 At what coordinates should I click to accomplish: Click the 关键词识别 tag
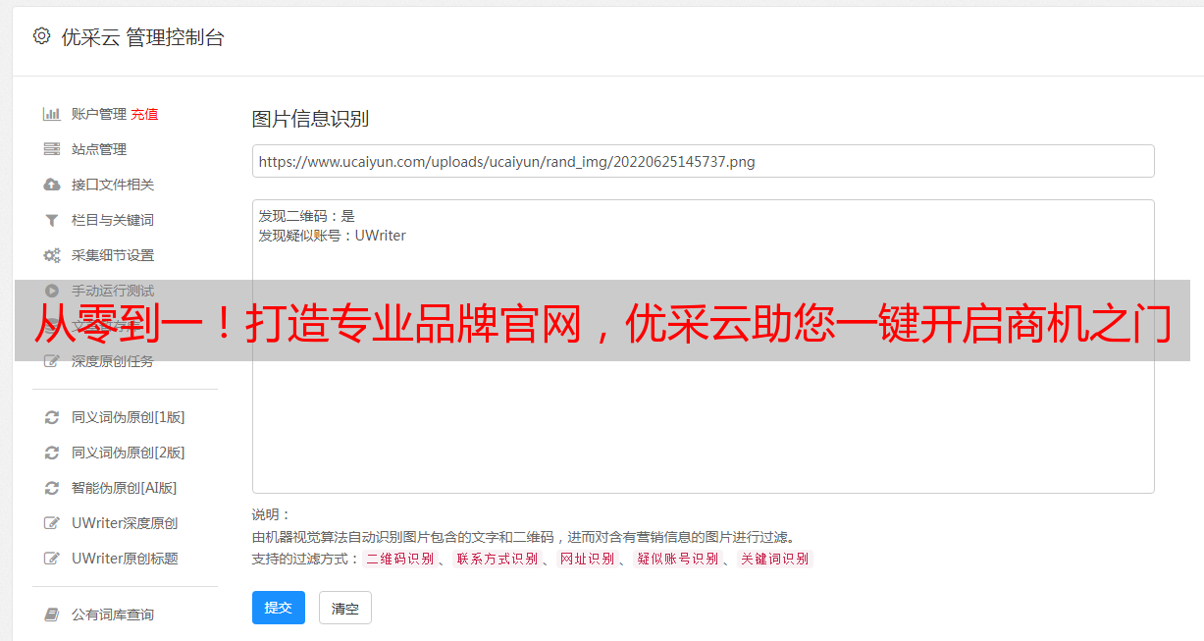click(774, 559)
